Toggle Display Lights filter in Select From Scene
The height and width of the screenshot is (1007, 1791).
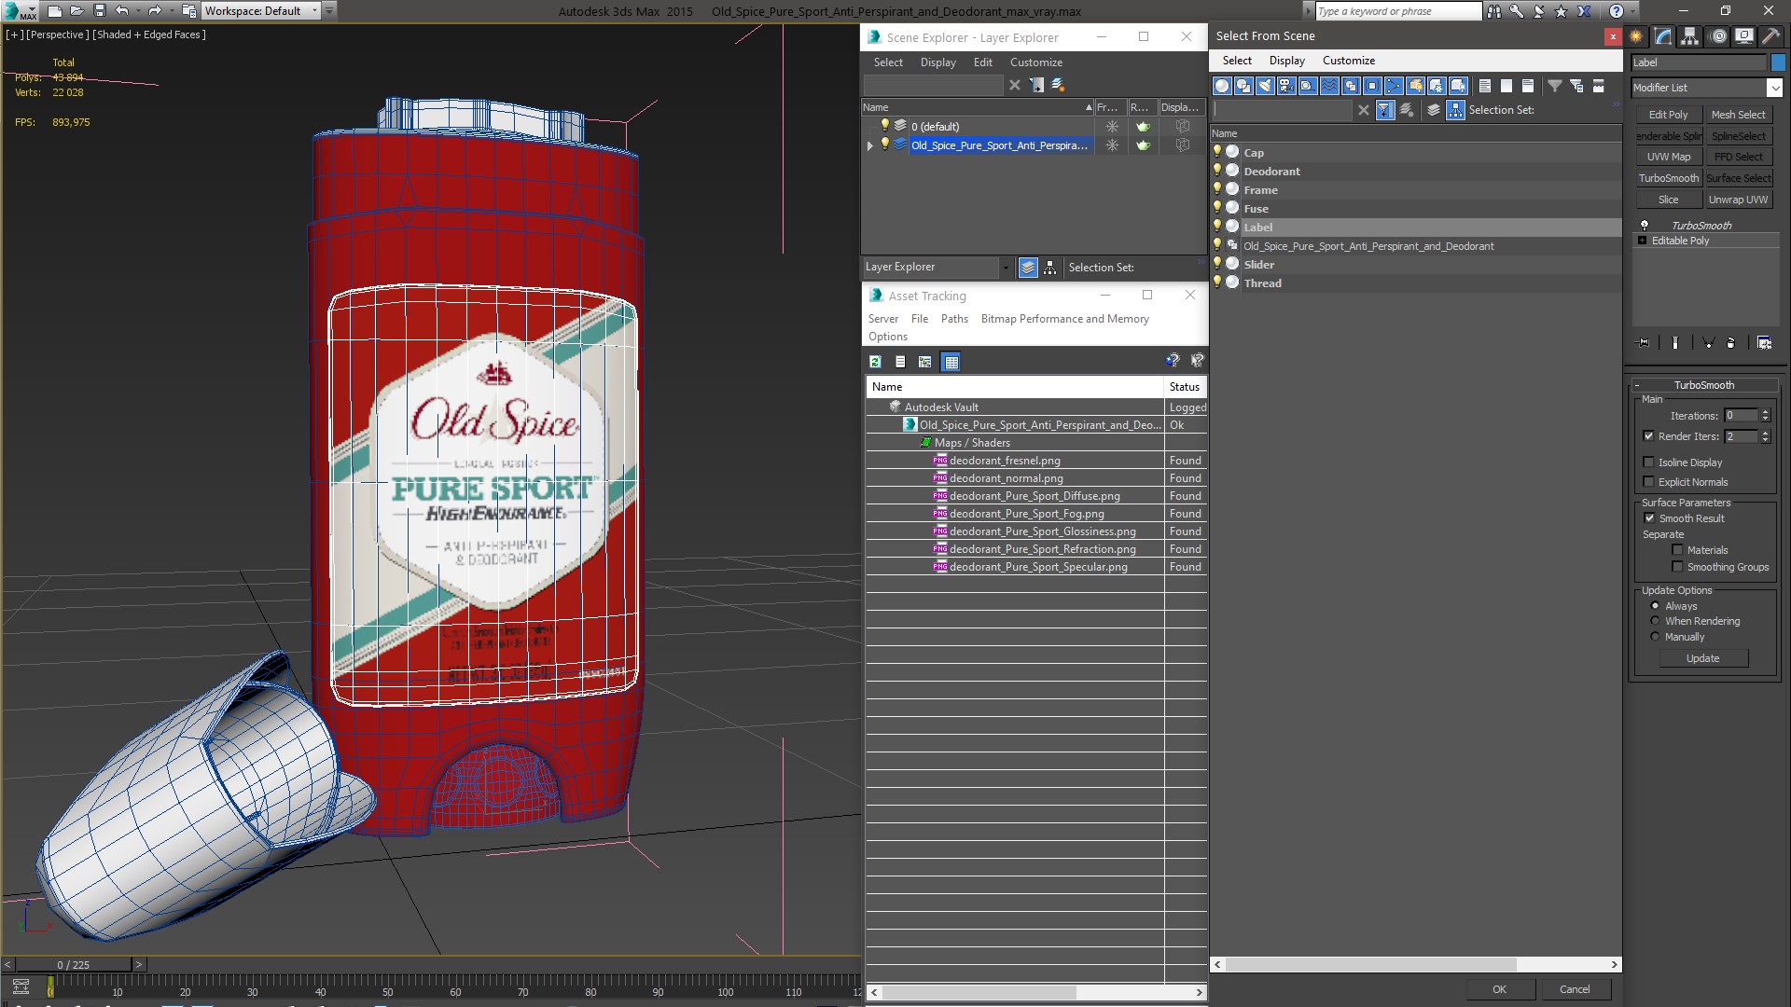1265,86
